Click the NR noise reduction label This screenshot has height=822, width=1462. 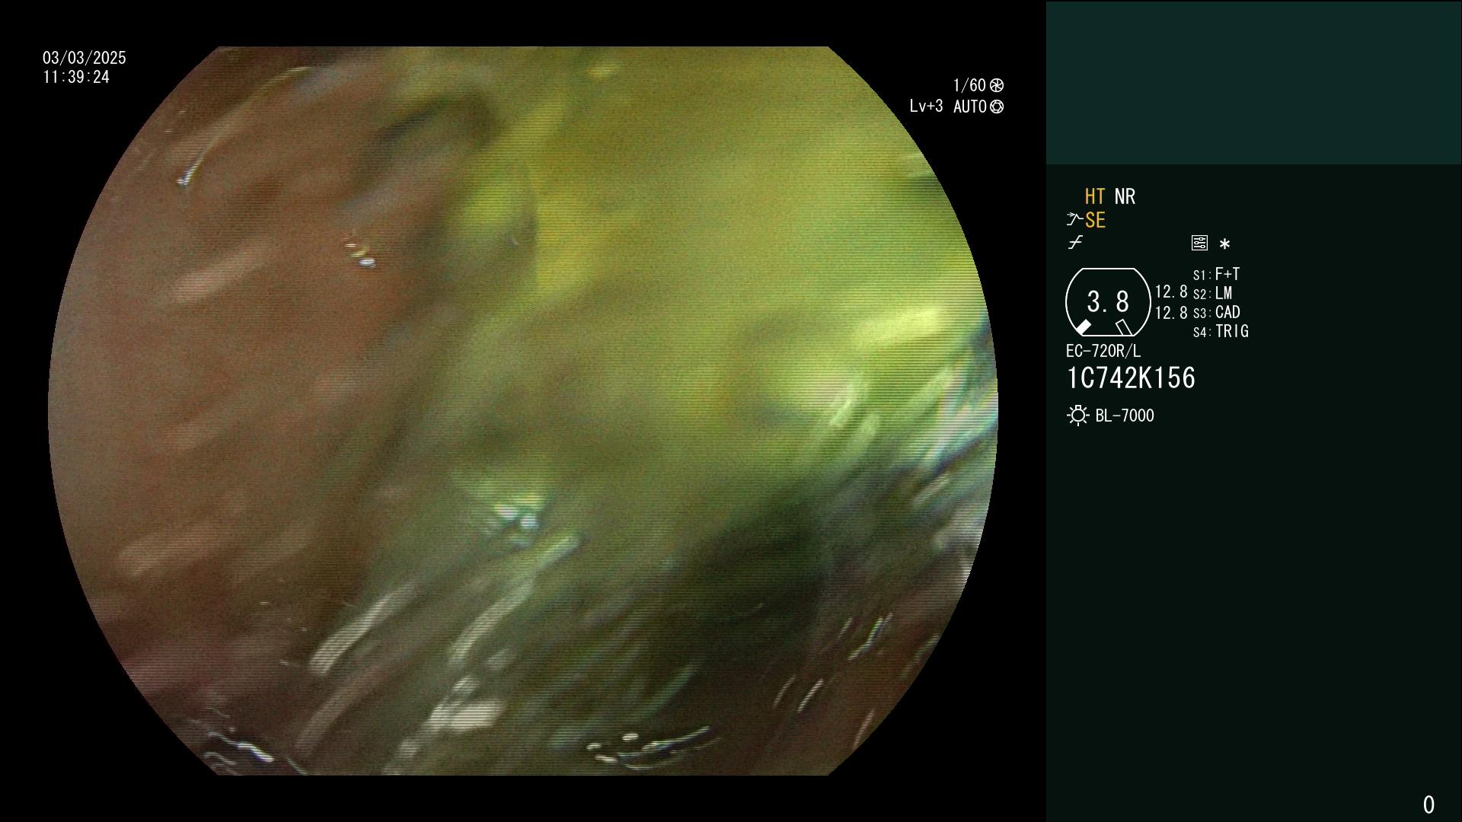click(1125, 197)
